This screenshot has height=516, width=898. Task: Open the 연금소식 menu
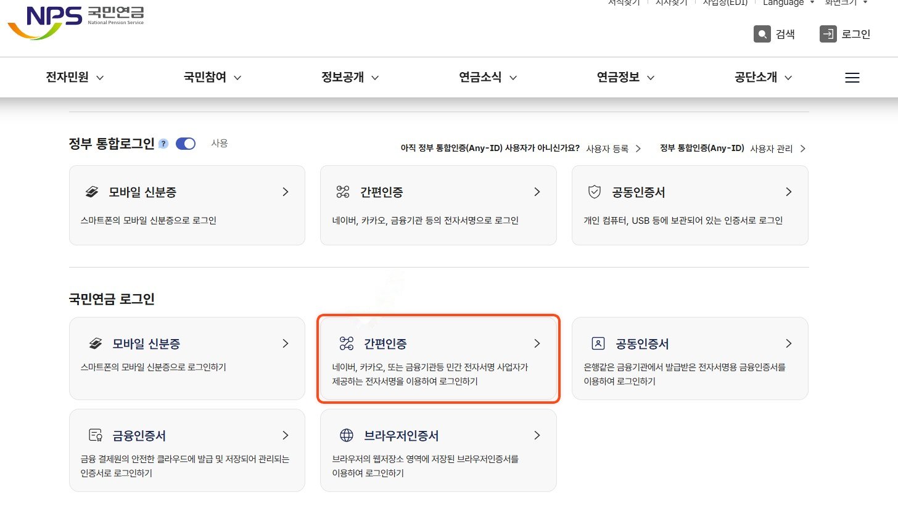487,78
